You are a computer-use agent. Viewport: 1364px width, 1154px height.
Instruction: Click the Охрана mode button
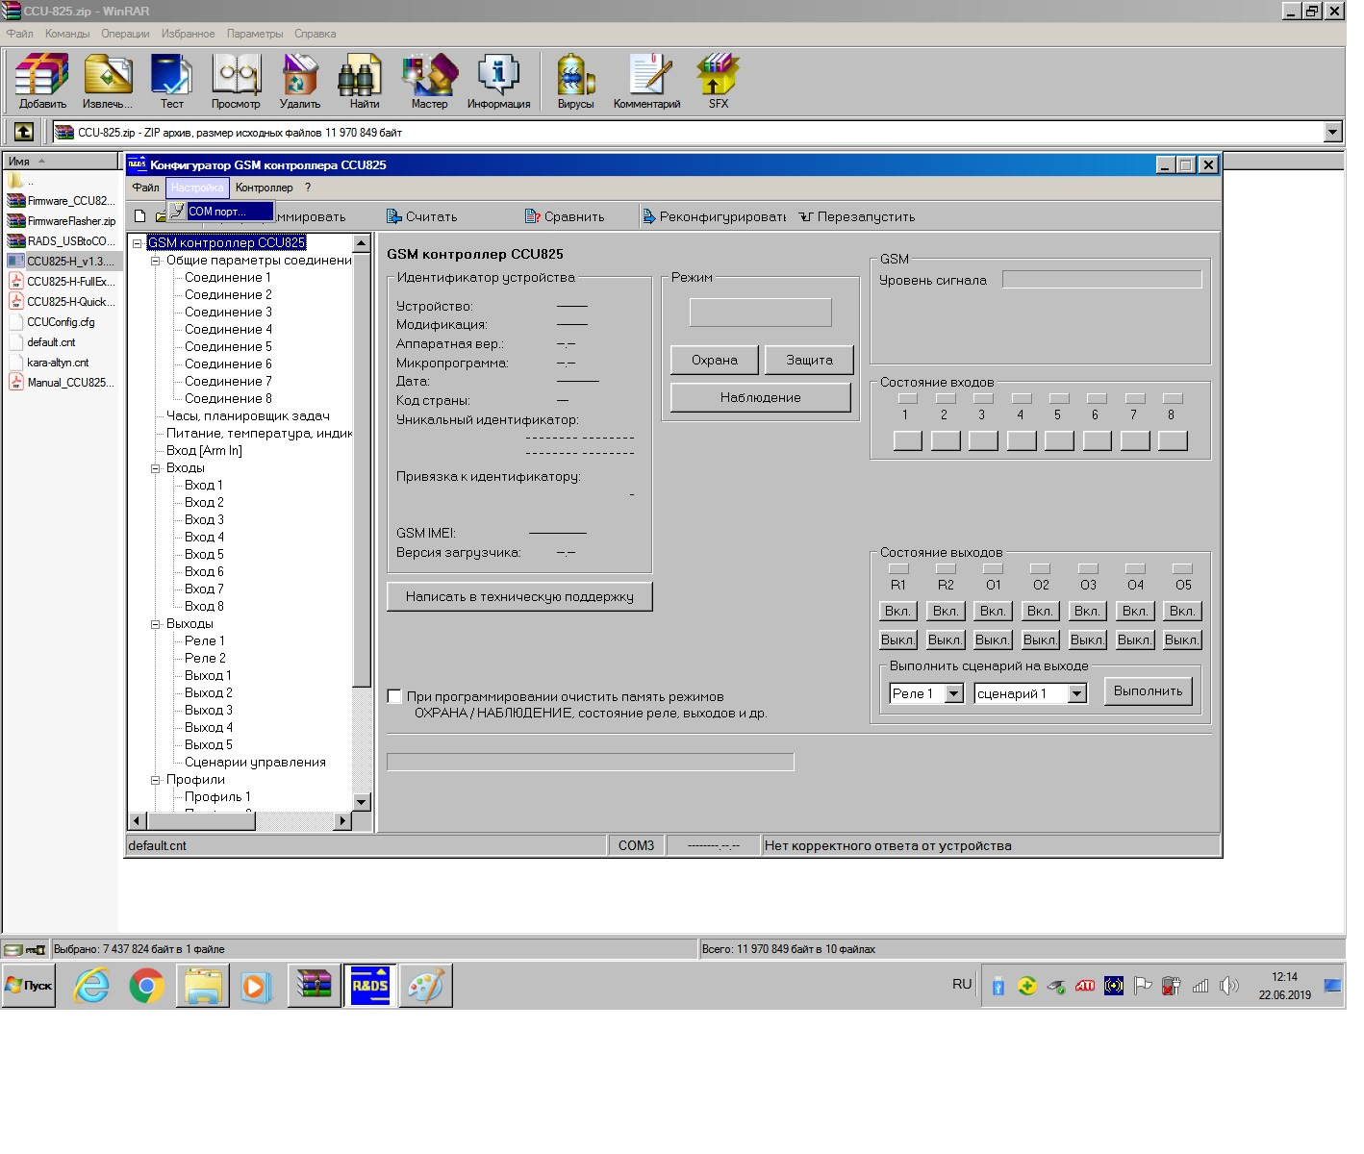click(x=715, y=360)
